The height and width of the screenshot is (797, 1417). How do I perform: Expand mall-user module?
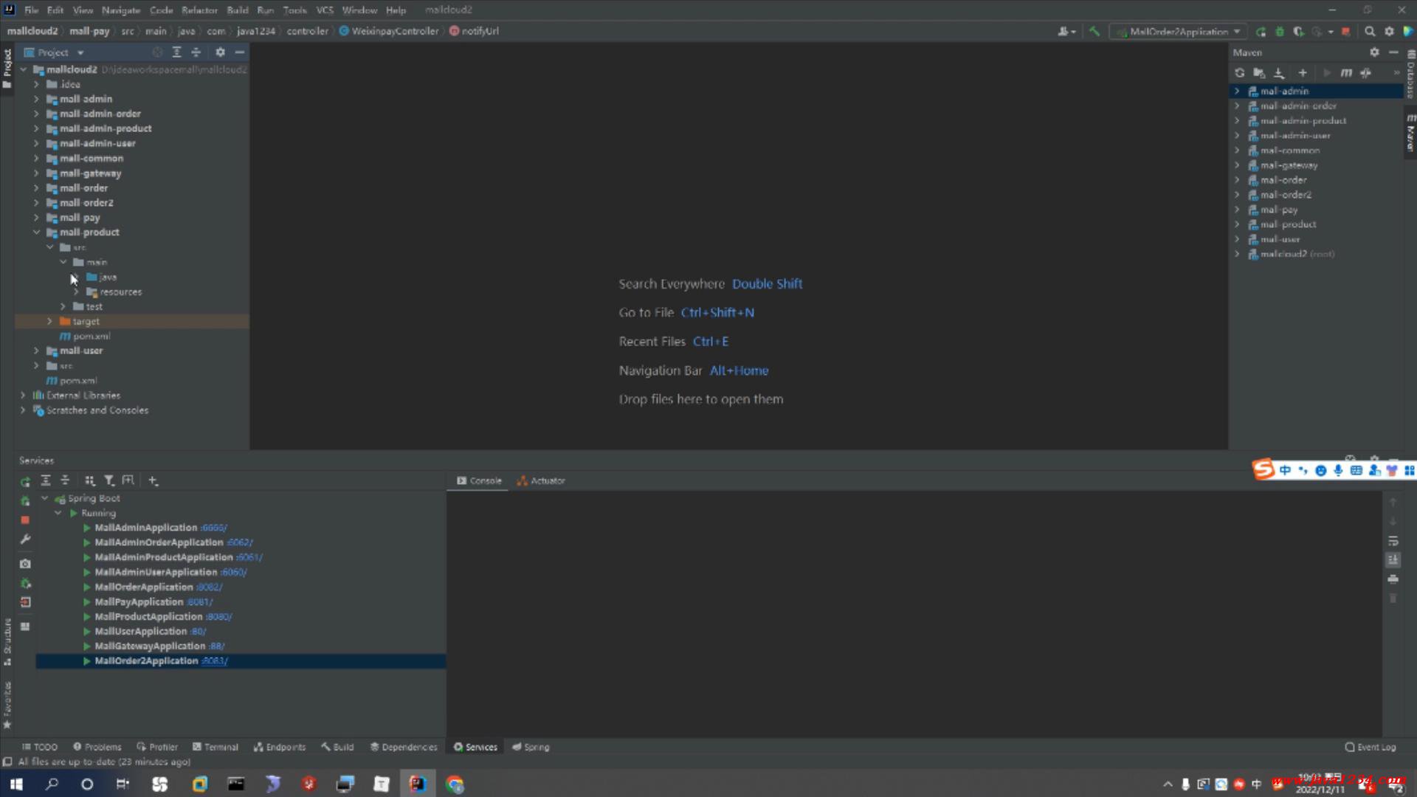[x=36, y=351]
